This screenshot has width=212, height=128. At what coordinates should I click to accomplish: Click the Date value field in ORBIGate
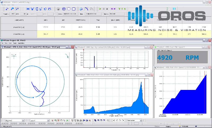point(70,14)
